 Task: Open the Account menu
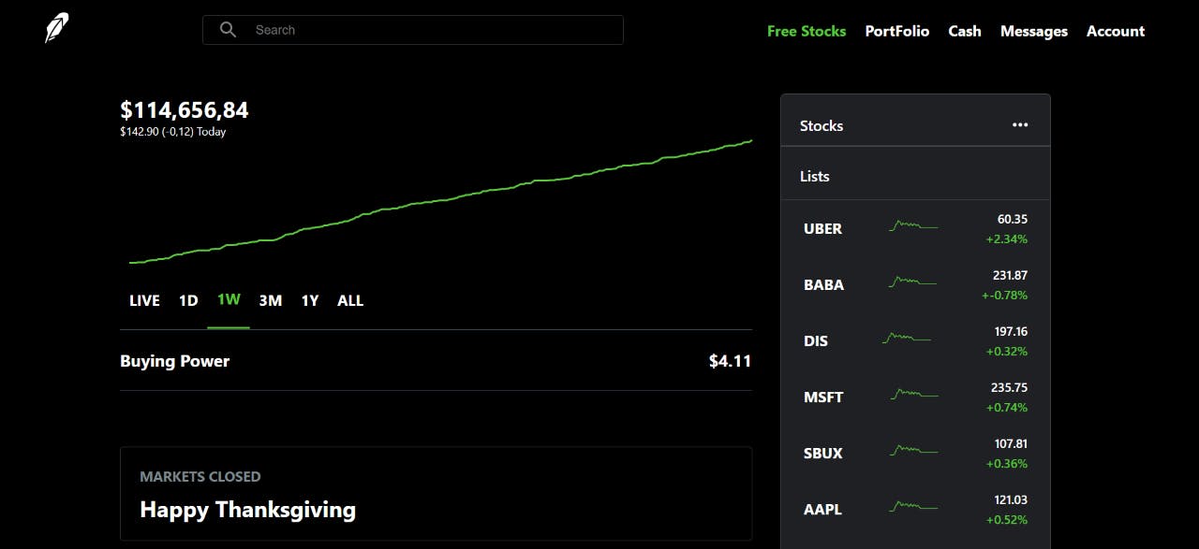(1116, 31)
